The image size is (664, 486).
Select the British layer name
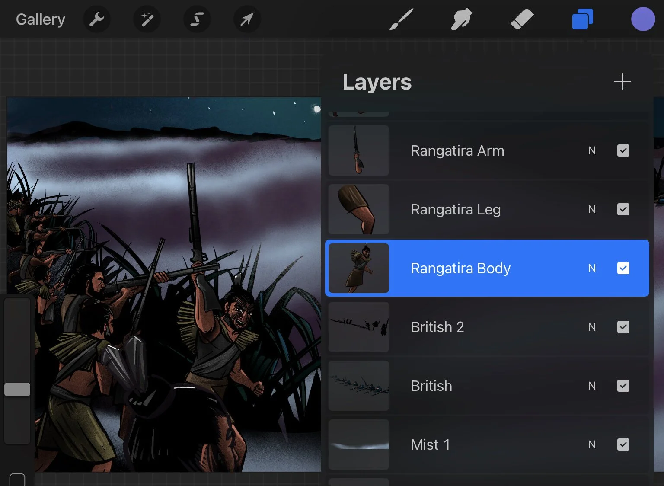[431, 386]
